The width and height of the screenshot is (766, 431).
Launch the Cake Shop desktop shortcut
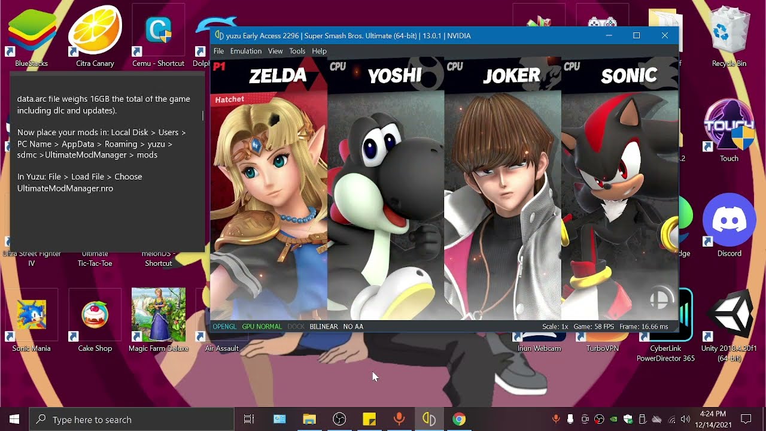95,321
